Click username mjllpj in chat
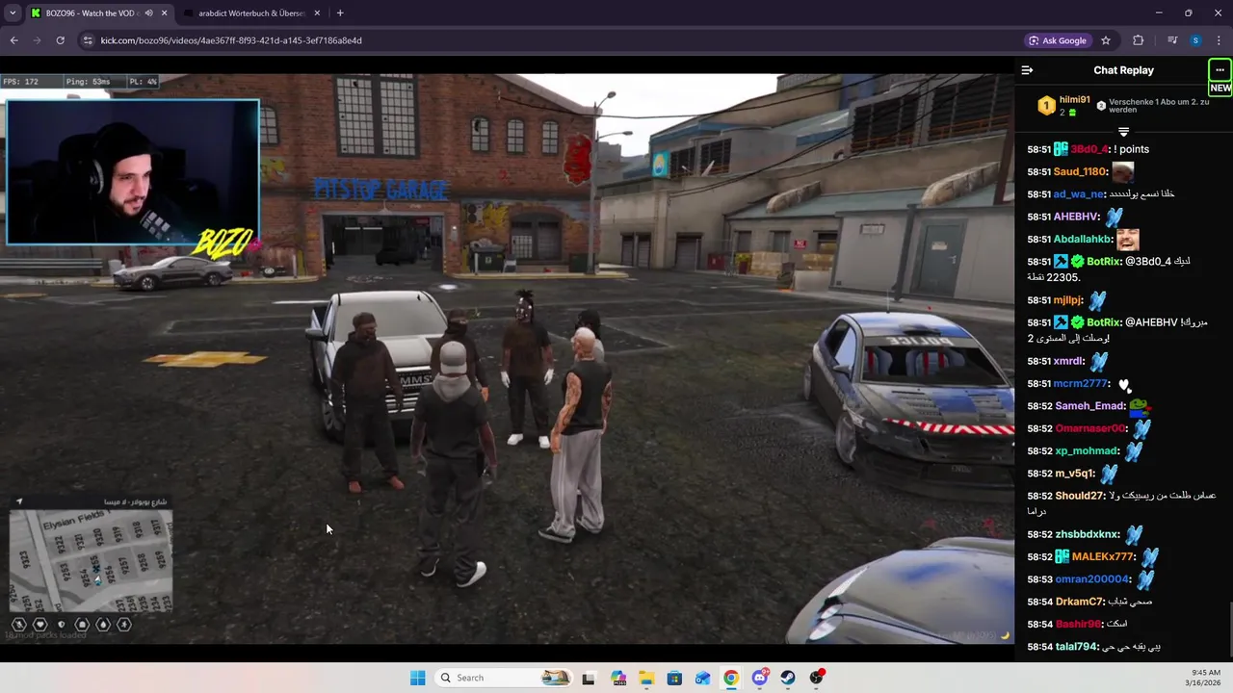 tap(1068, 300)
